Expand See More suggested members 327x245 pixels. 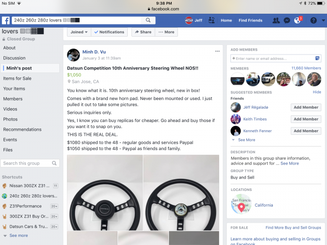[x=246, y=140]
